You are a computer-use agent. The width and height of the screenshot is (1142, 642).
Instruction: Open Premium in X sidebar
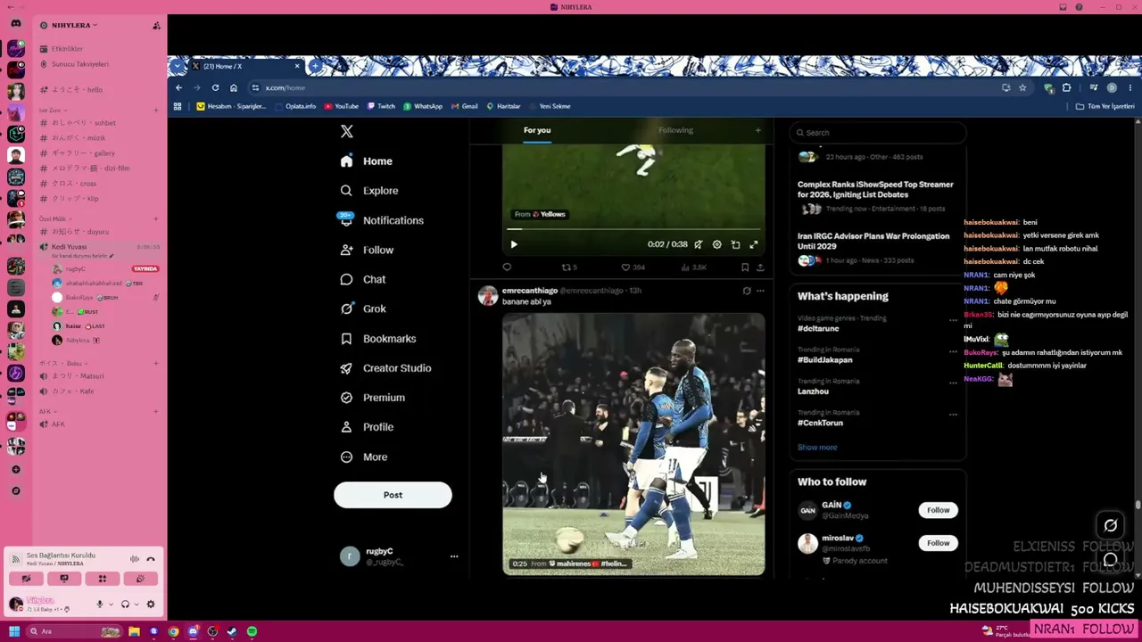point(373,398)
